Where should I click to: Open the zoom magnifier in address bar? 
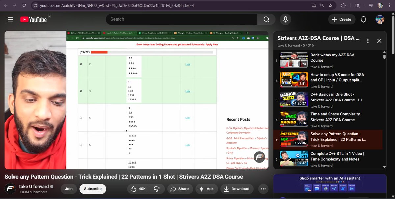coord(322,6)
